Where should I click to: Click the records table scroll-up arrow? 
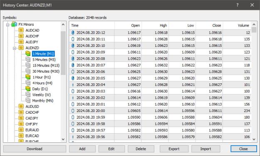[x=254, y=24]
